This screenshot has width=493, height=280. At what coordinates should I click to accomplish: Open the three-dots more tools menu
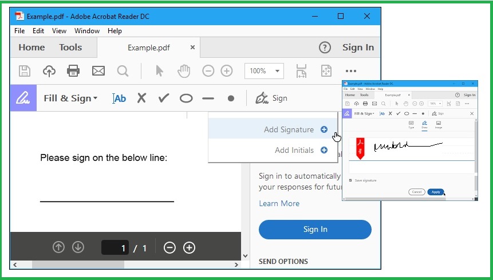tap(351, 71)
